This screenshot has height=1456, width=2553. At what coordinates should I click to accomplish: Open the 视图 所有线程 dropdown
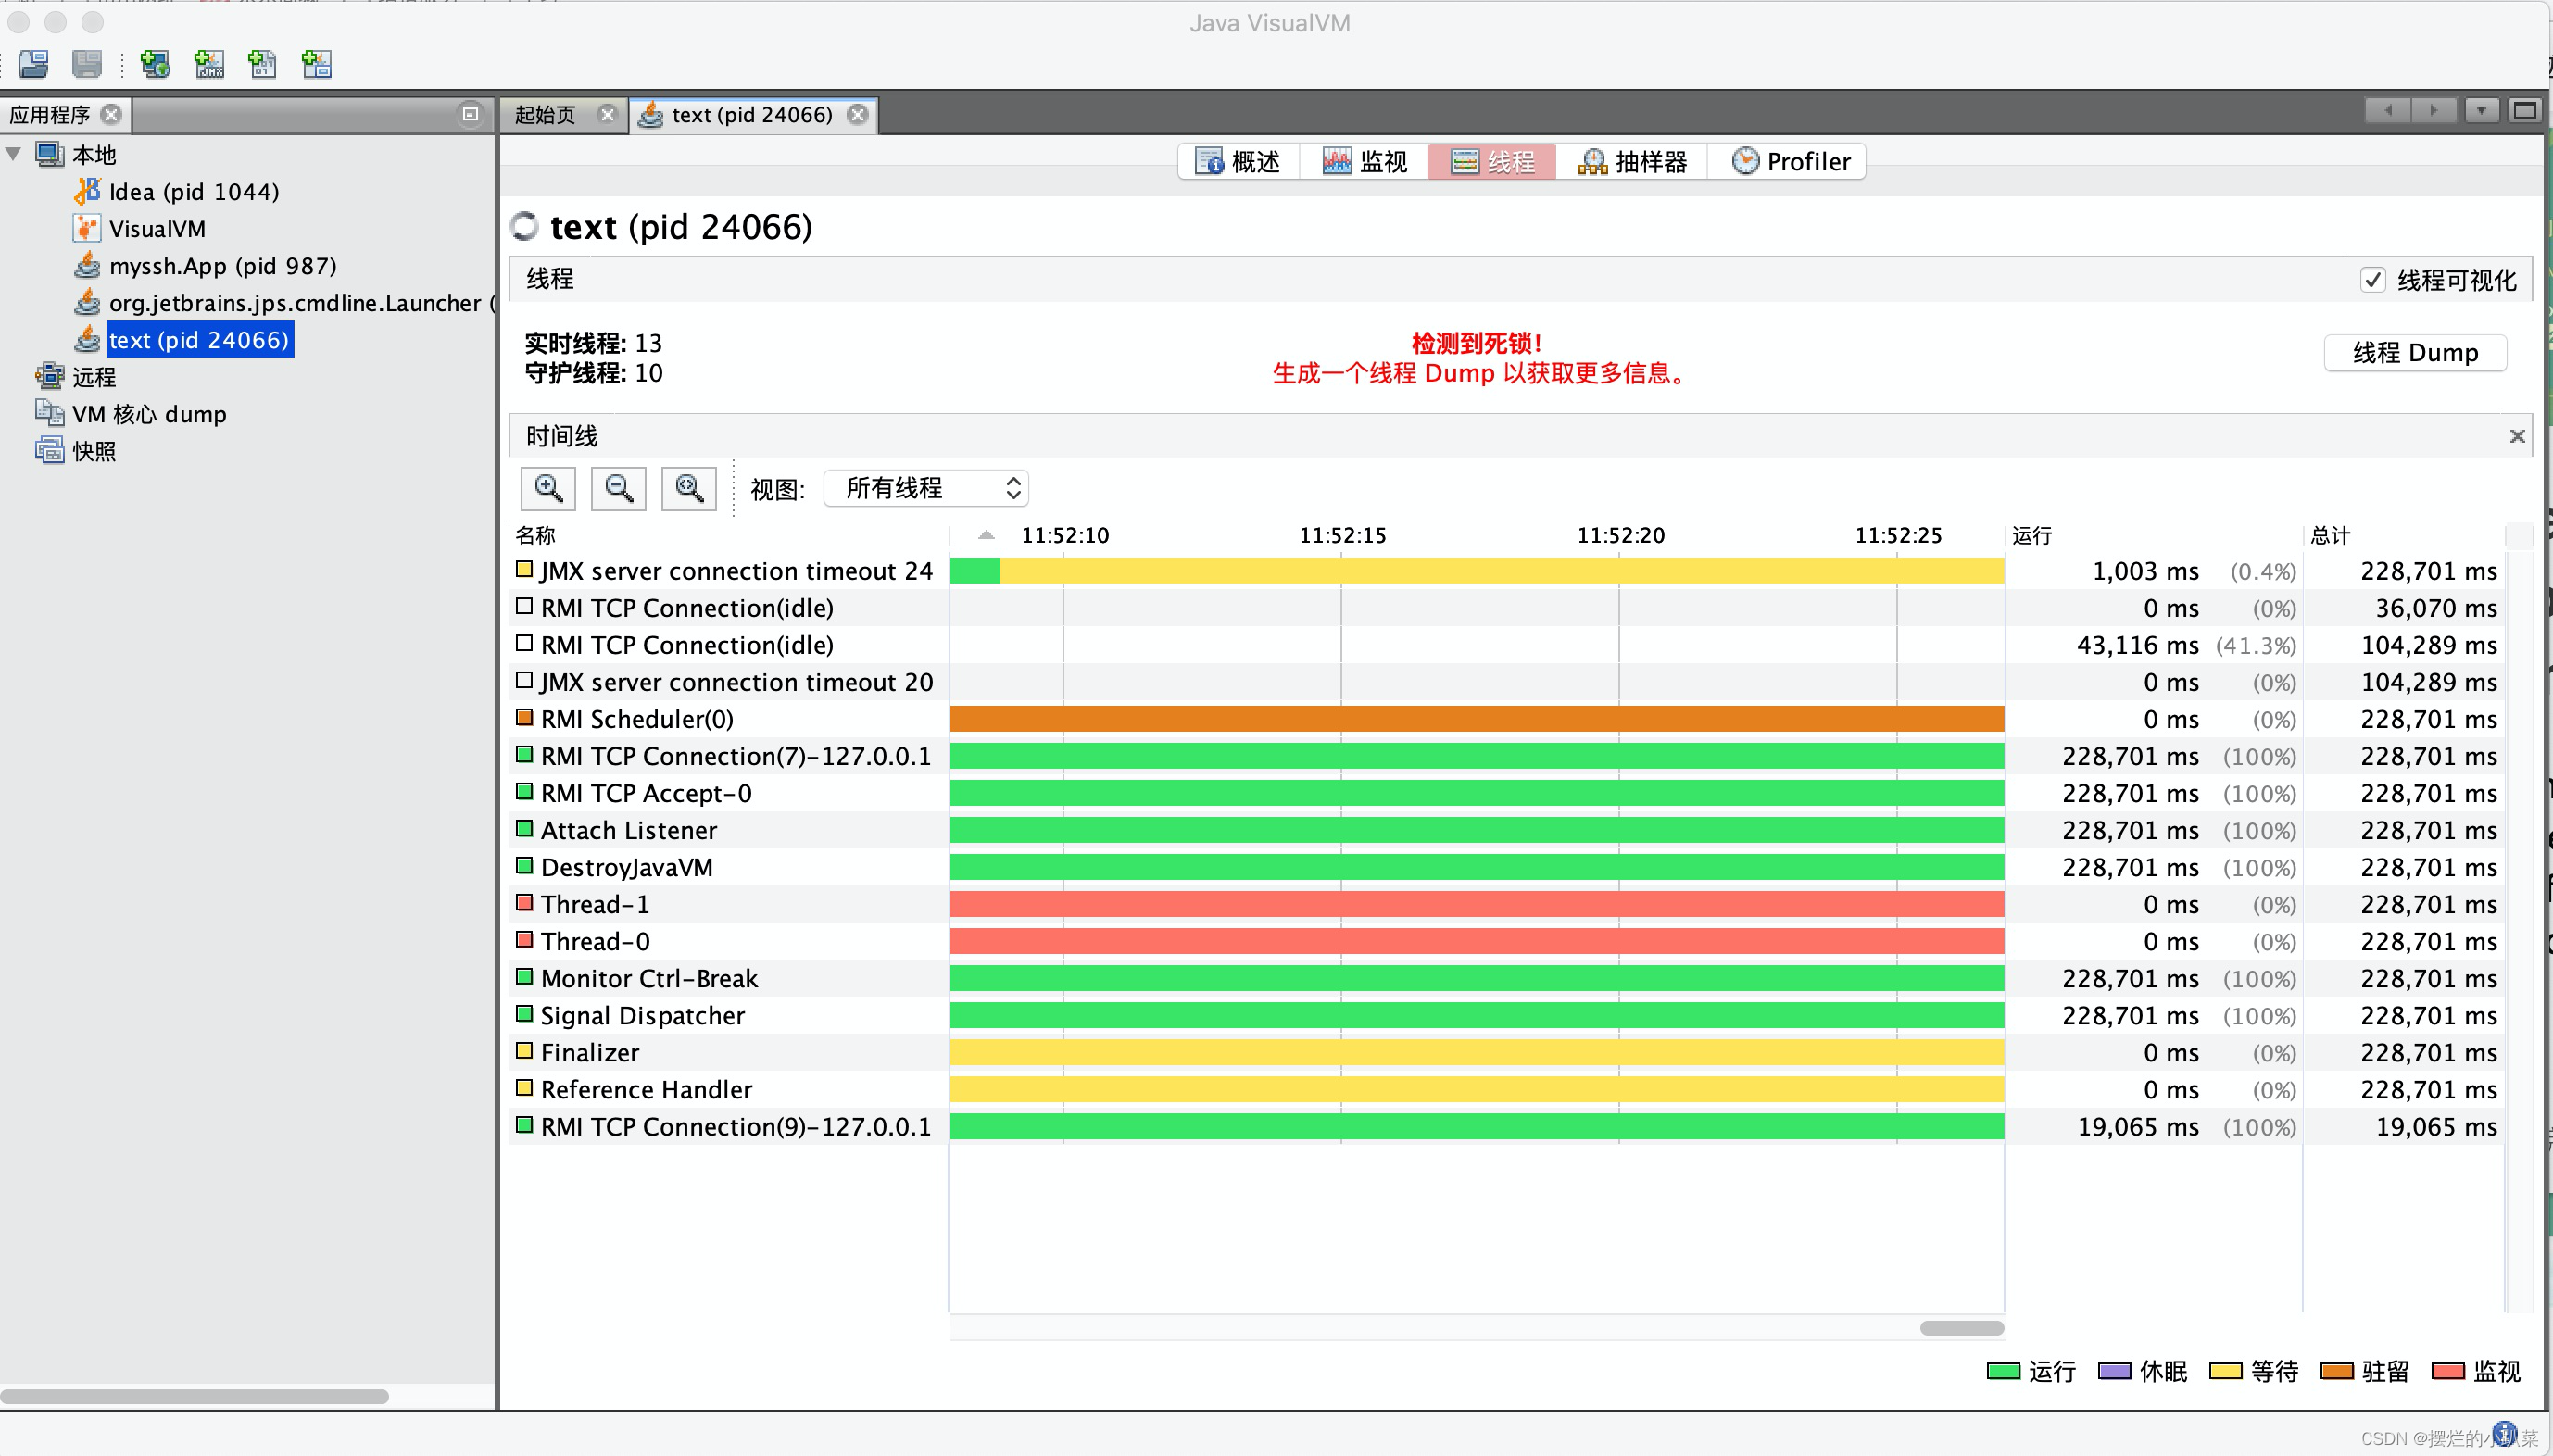click(926, 488)
